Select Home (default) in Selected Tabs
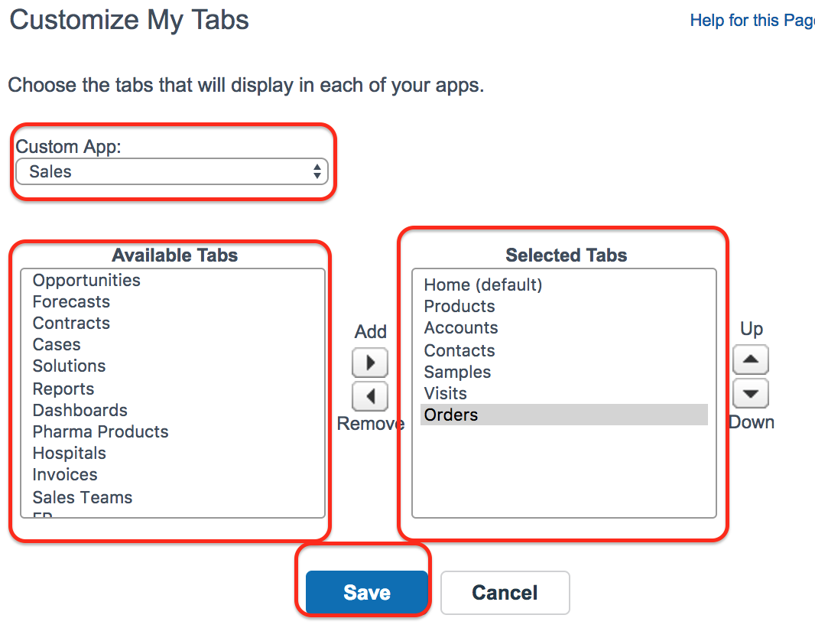Screen dimensions: 815x641 (483, 285)
